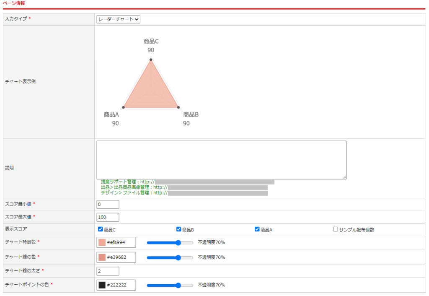Uncheck the 商品C display score checkbox
This screenshot has width=429, height=296.
(x=101, y=229)
